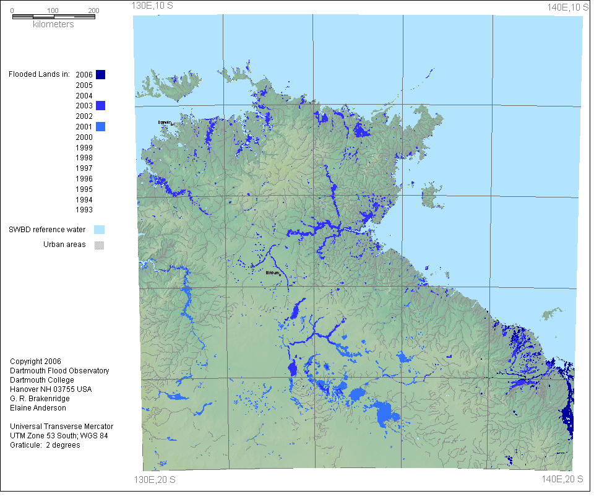Click year 1997 in the legend list
Image resolution: width=594 pixels, height=499 pixels.
coord(84,168)
